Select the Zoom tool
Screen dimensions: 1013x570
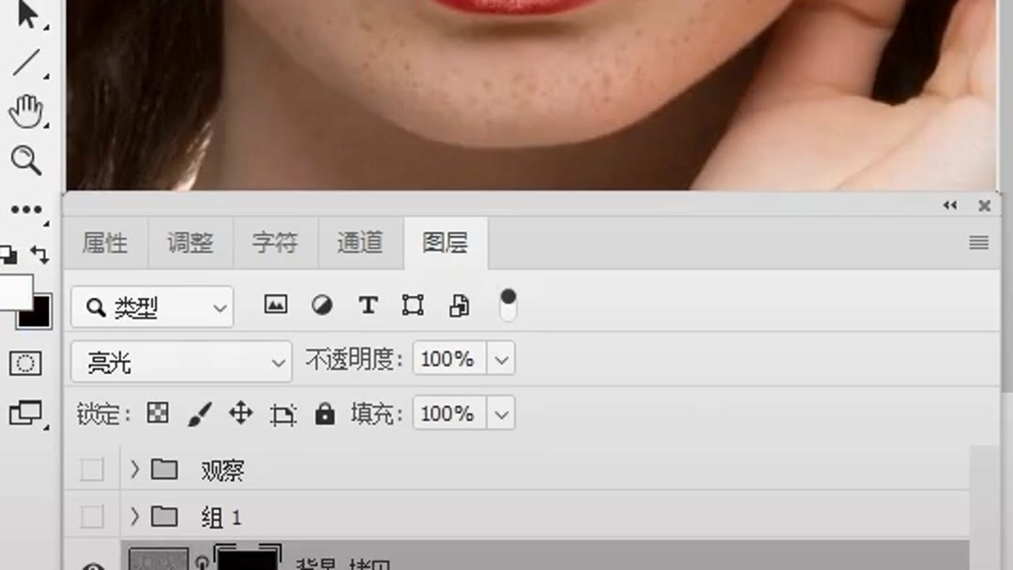pyautogui.click(x=26, y=161)
